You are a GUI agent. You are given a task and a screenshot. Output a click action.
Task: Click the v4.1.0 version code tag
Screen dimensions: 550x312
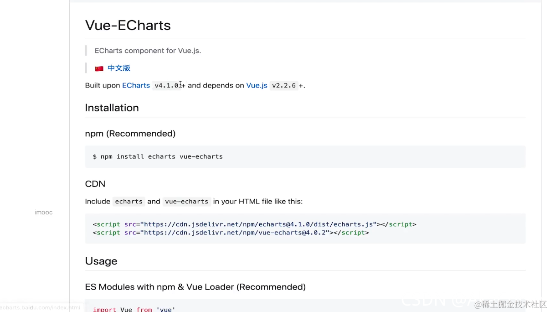166,85
